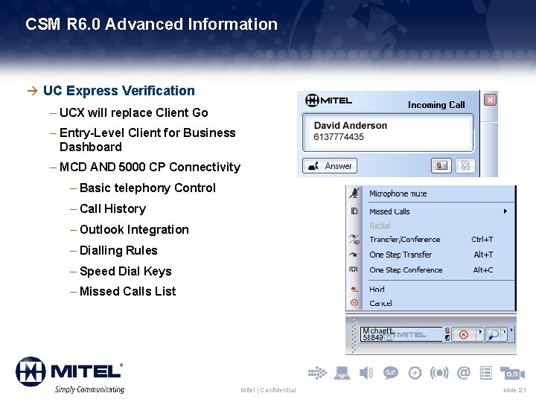Viewport: 536px width, 402px height.
Task: Click the Transfer/Conference phone icon
Action: (x=354, y=239)
